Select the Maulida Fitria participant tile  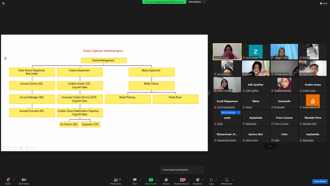click(x=313, y=118)
